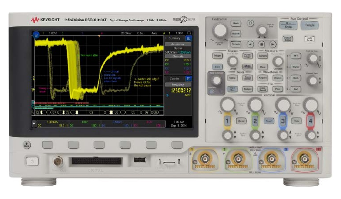Screen dimensions: 341x199
Task: Click the Display key
Action: [278, 78]
